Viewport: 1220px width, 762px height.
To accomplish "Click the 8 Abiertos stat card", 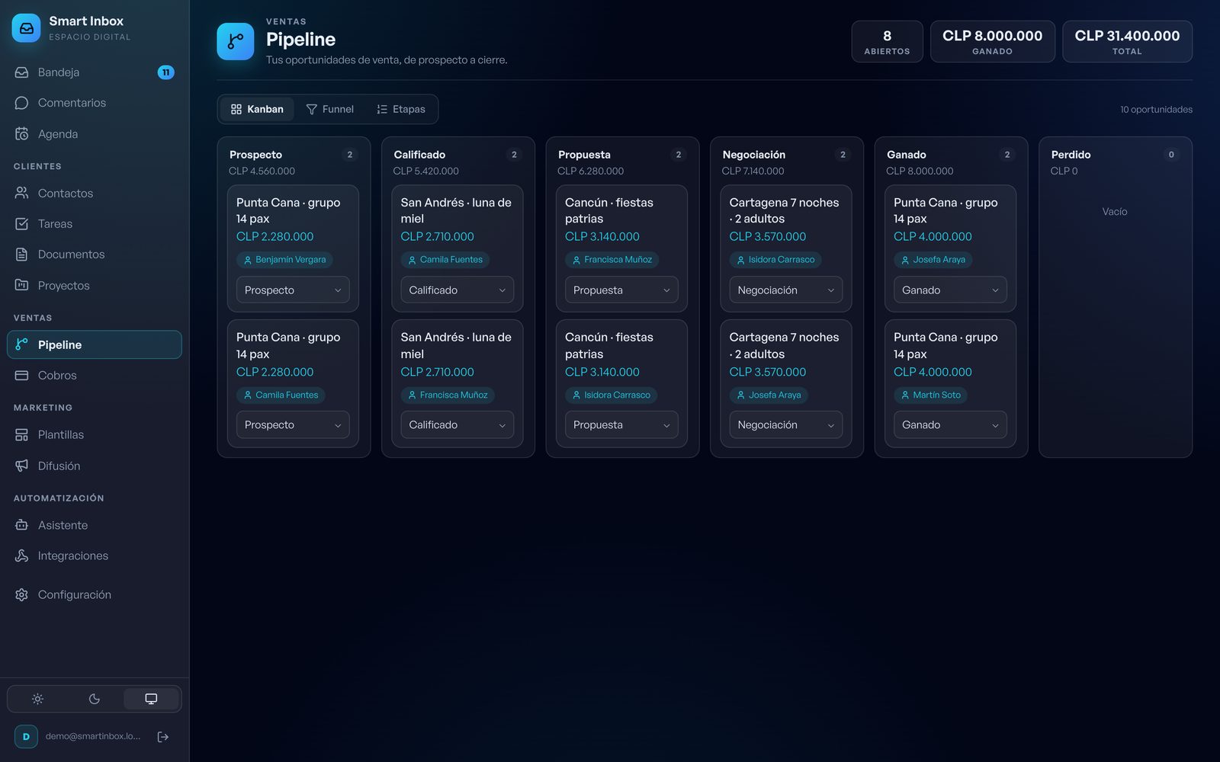I will 887,41.
